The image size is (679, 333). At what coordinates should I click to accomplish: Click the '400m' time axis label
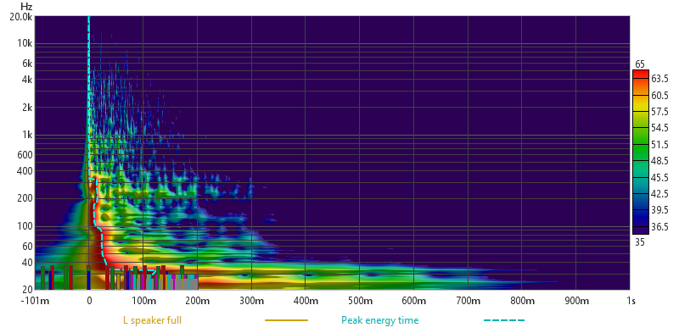[x=306, y=301]
